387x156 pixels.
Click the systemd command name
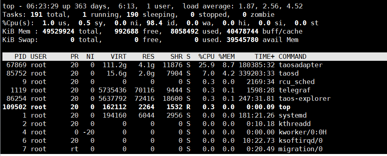tap(293, 116)
